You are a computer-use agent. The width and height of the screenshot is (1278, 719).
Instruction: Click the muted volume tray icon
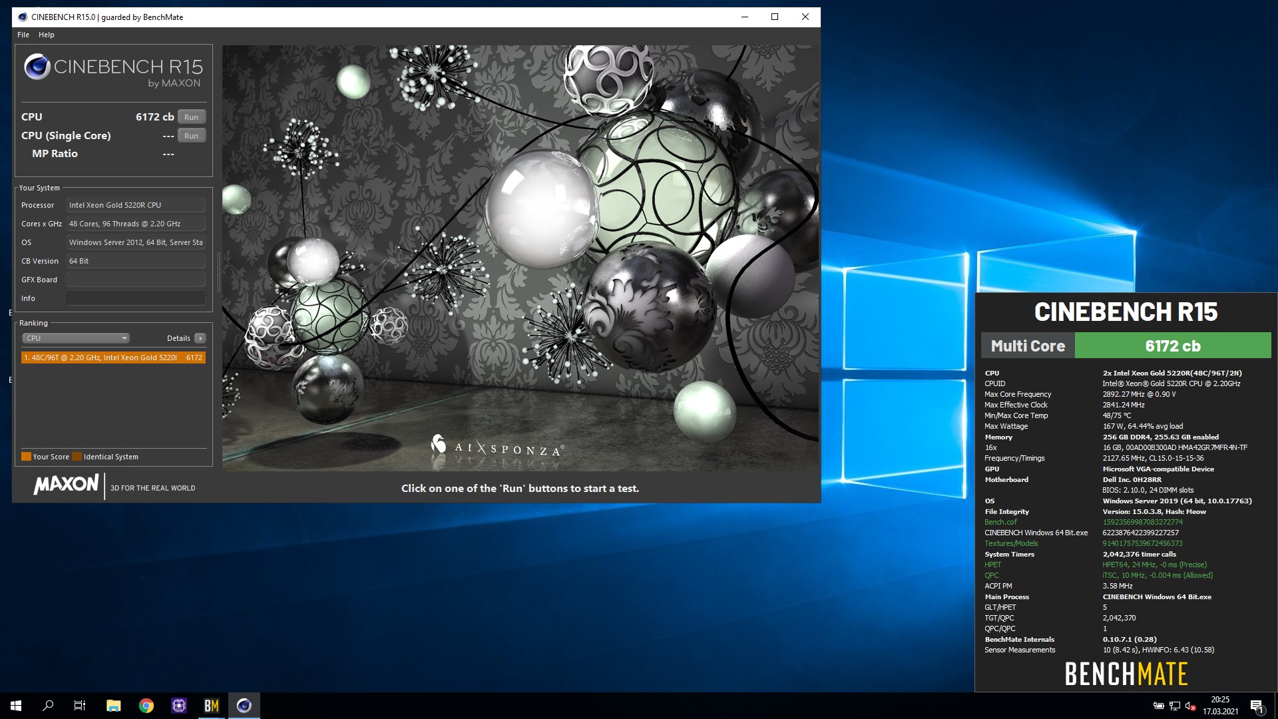(x=1191, y=706)
